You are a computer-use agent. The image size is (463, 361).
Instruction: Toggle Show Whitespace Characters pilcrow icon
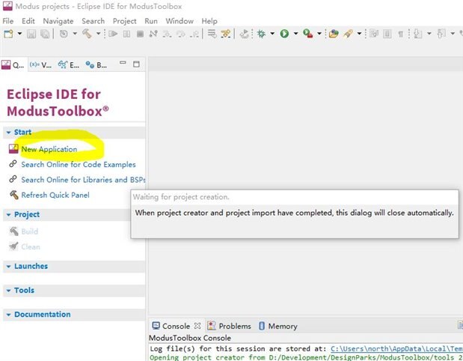(401, 34)
